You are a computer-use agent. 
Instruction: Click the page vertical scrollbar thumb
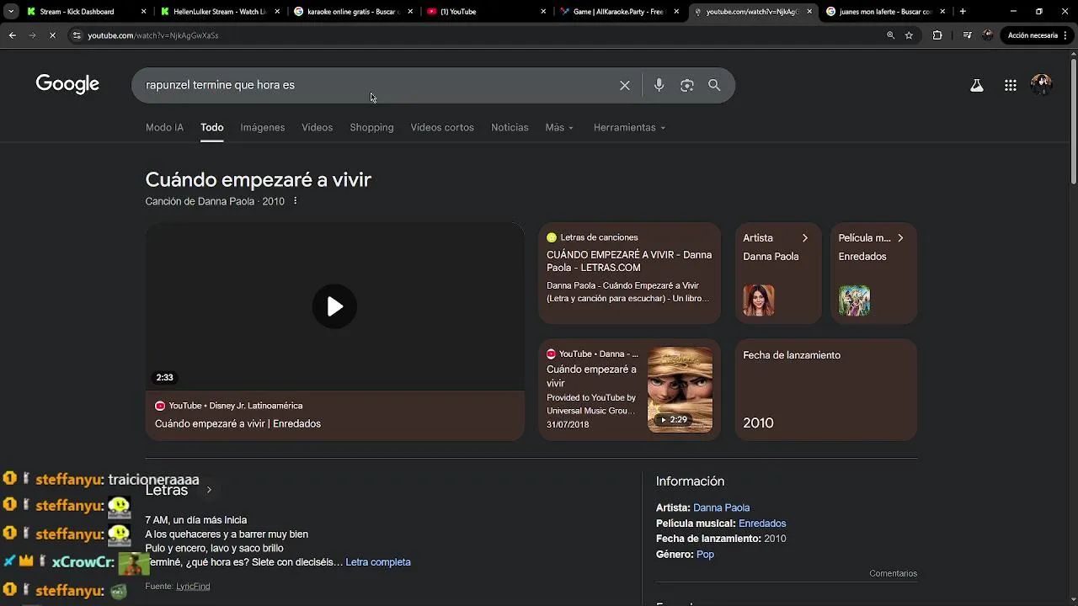[x=1073, y=120]
